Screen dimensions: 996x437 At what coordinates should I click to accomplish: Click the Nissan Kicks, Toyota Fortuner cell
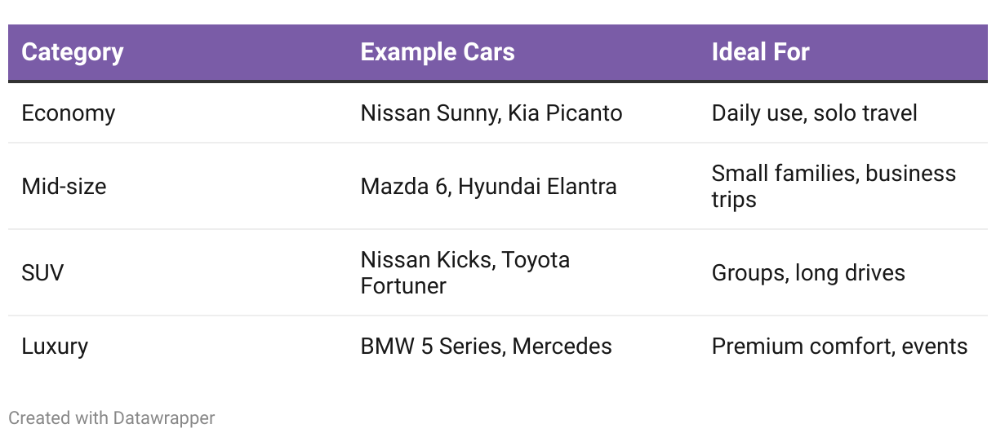(x=465, y=272)
